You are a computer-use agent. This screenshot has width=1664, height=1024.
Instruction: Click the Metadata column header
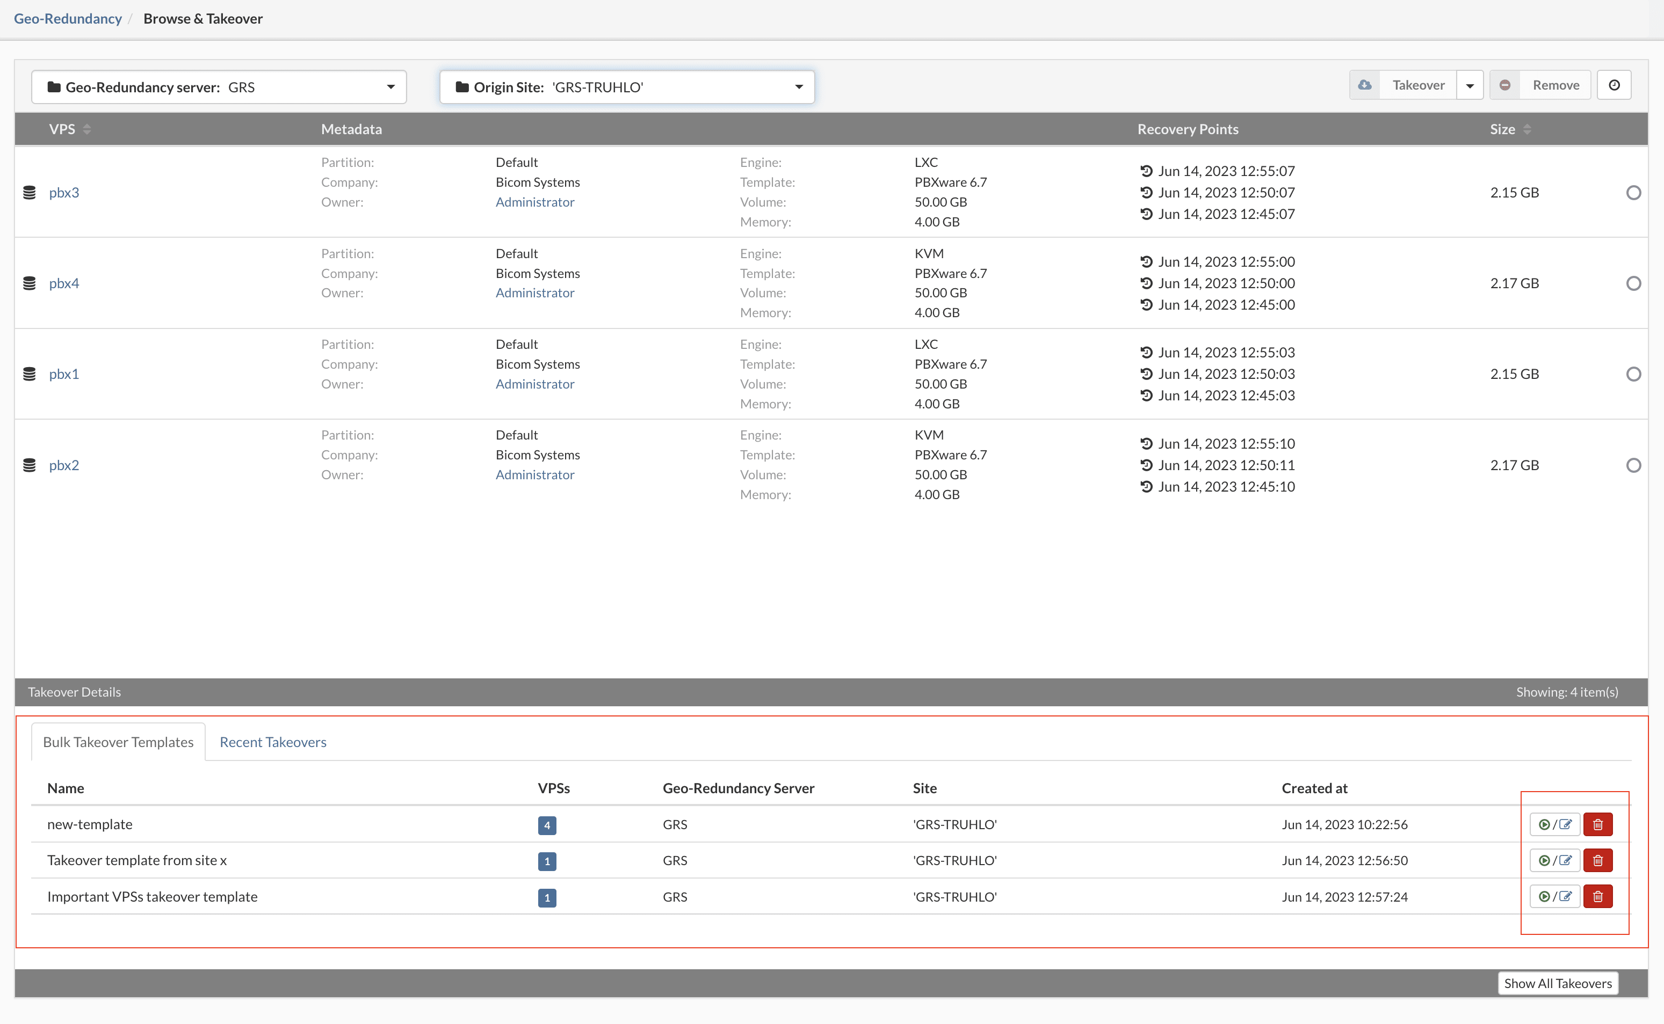(351, 129)
